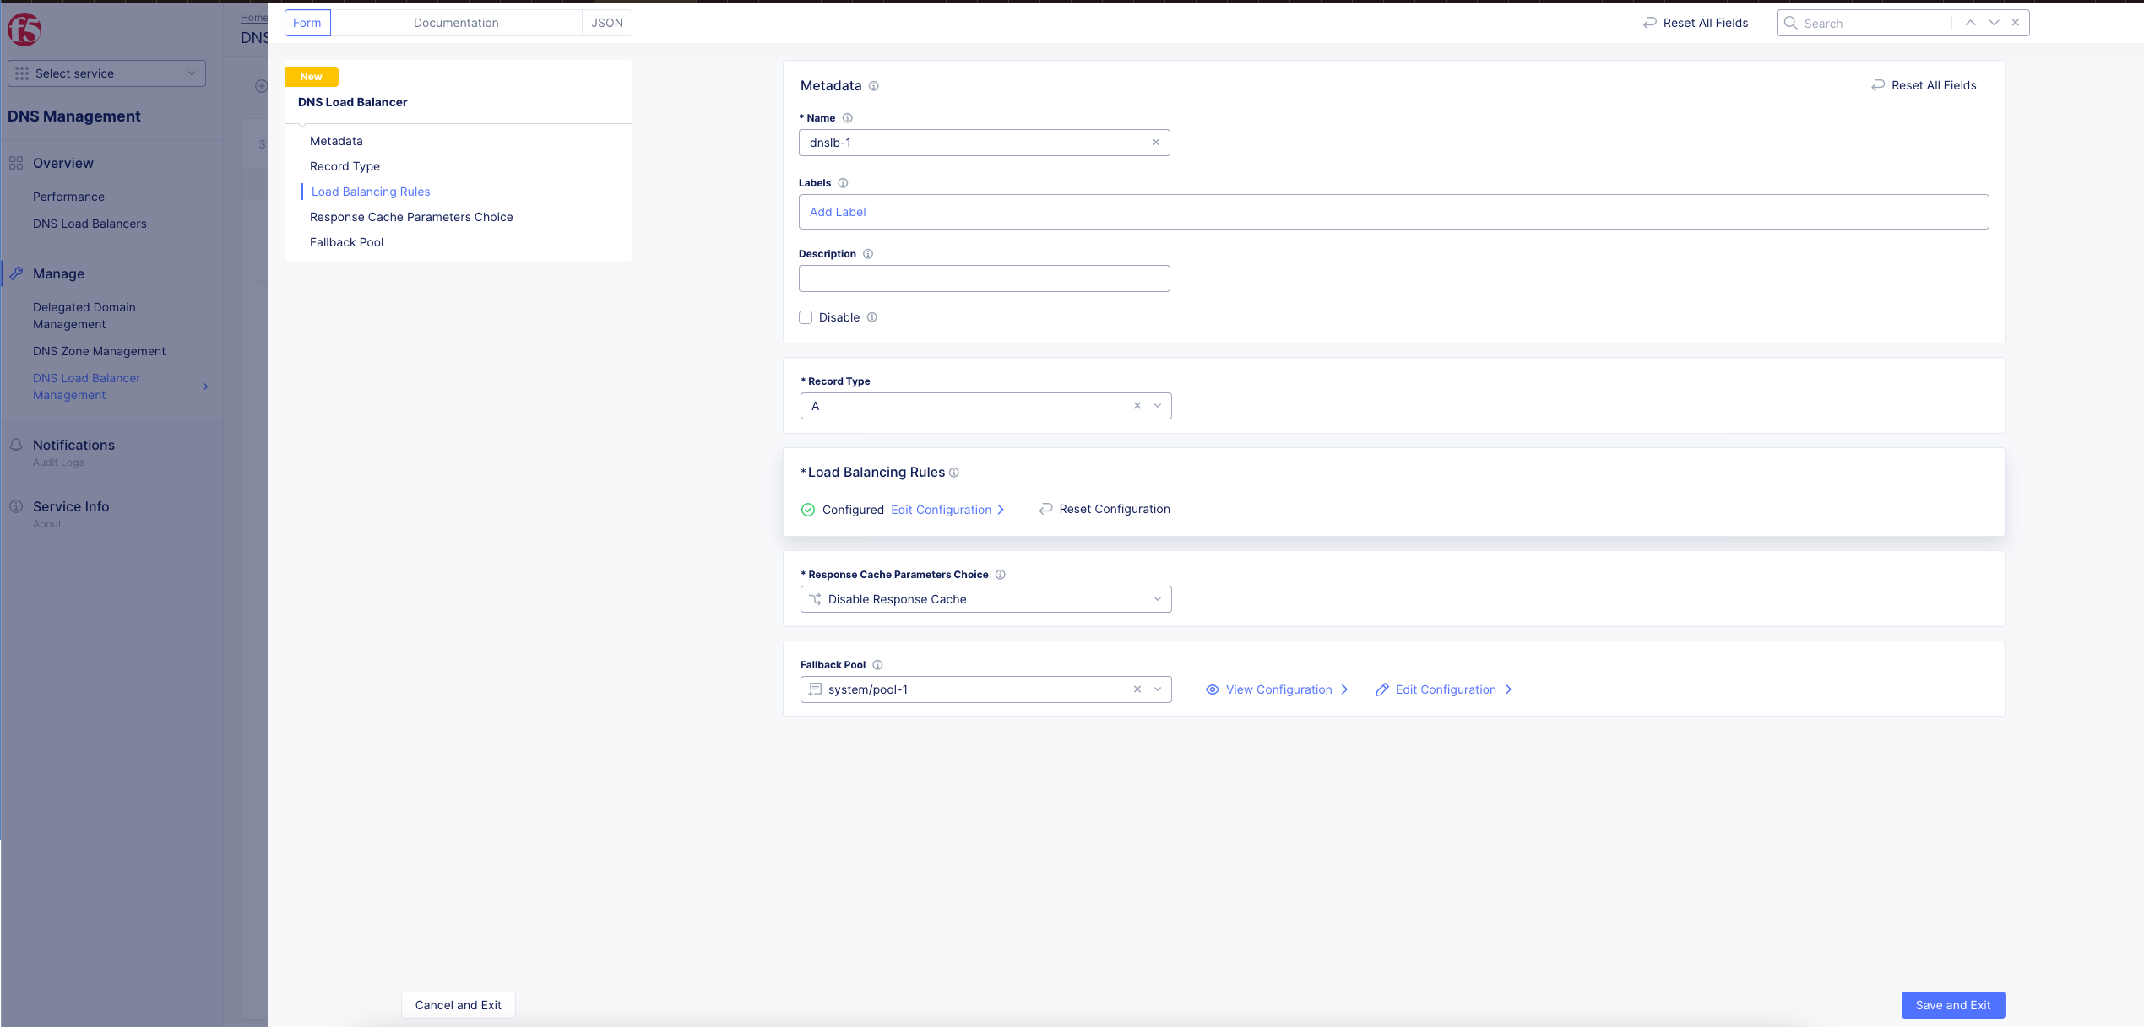The width and height of the screenshot is (2144, 1027).
Task: Open the Notifications bell in the sidebar
Action: pos(17,445)
